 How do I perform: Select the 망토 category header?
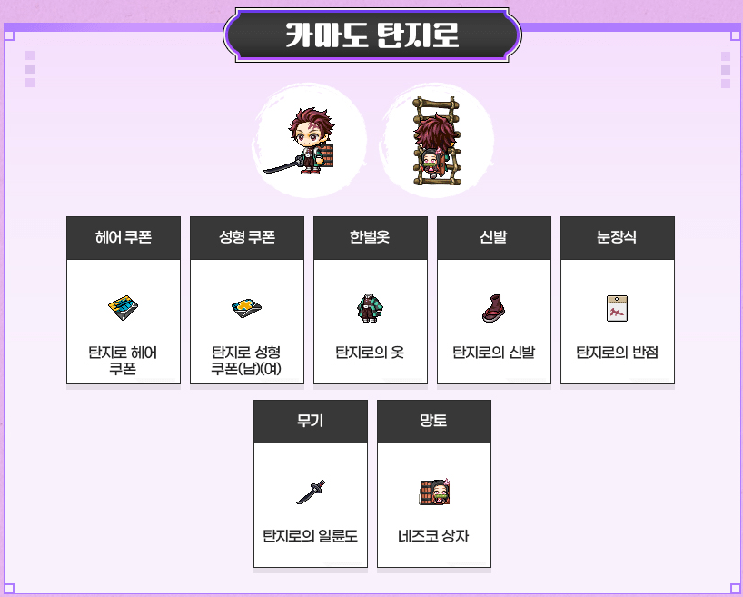pyautogui.click(x=434, y=421)
